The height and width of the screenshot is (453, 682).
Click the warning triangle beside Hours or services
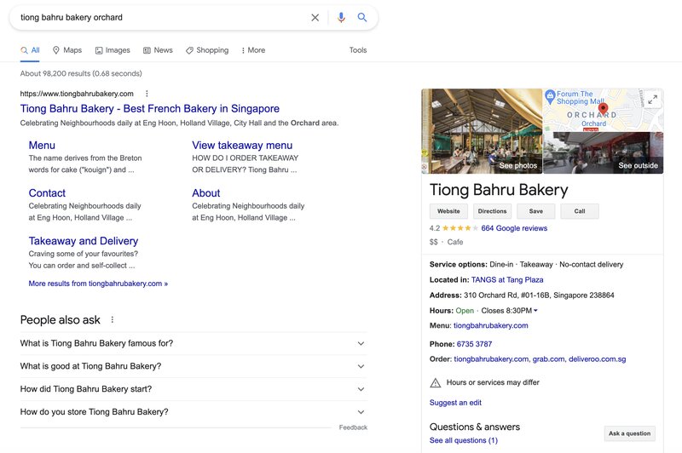[435, 382]
